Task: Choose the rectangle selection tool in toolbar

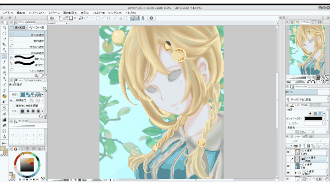Action: 4,57
